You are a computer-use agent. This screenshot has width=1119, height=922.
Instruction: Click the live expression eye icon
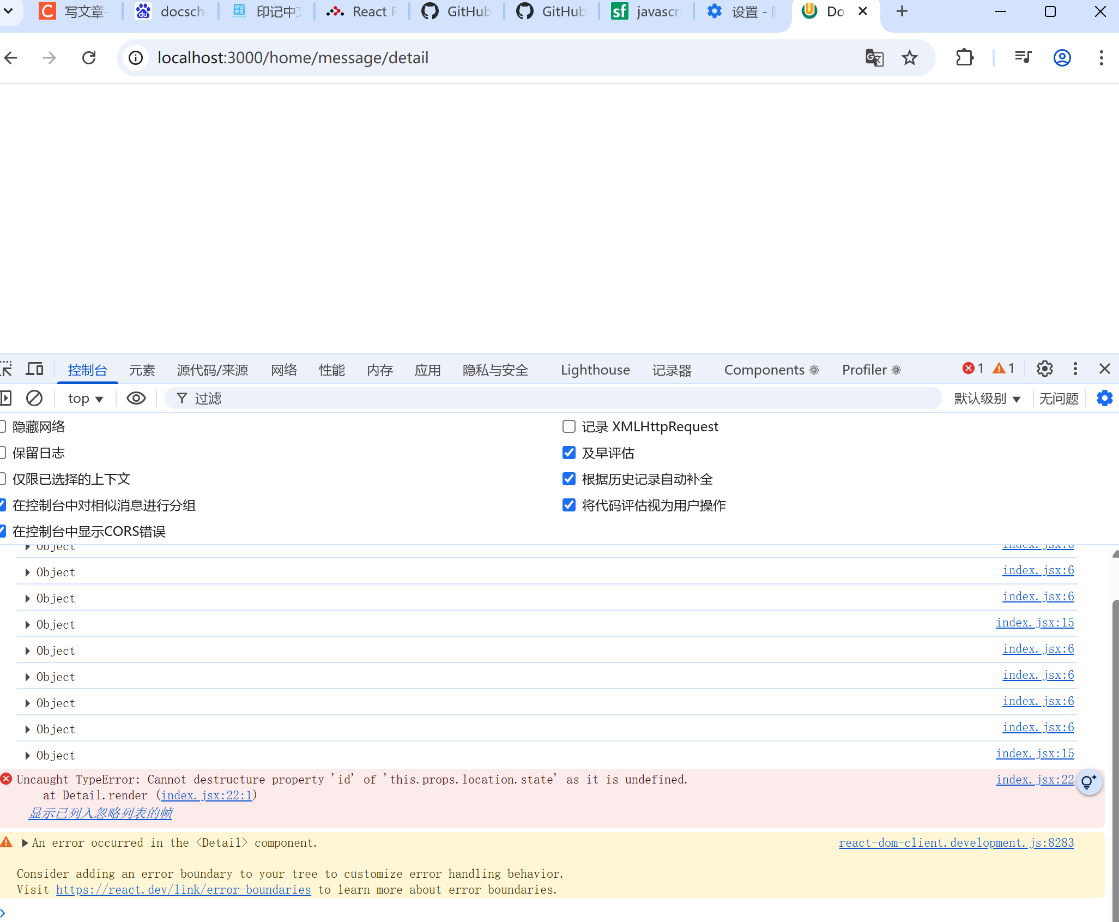pos(136,398)
